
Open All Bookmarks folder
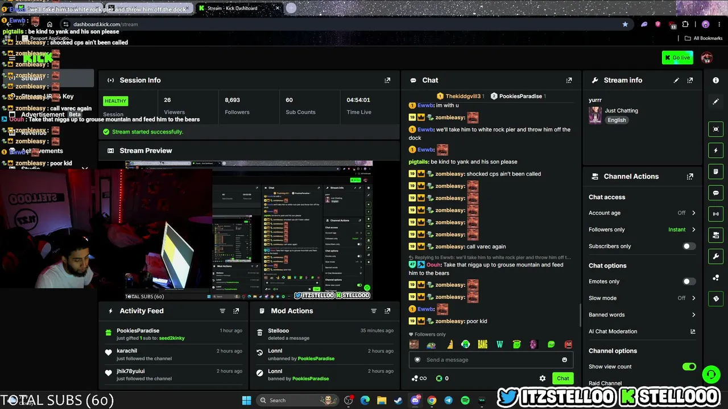(x=704, y=38)
